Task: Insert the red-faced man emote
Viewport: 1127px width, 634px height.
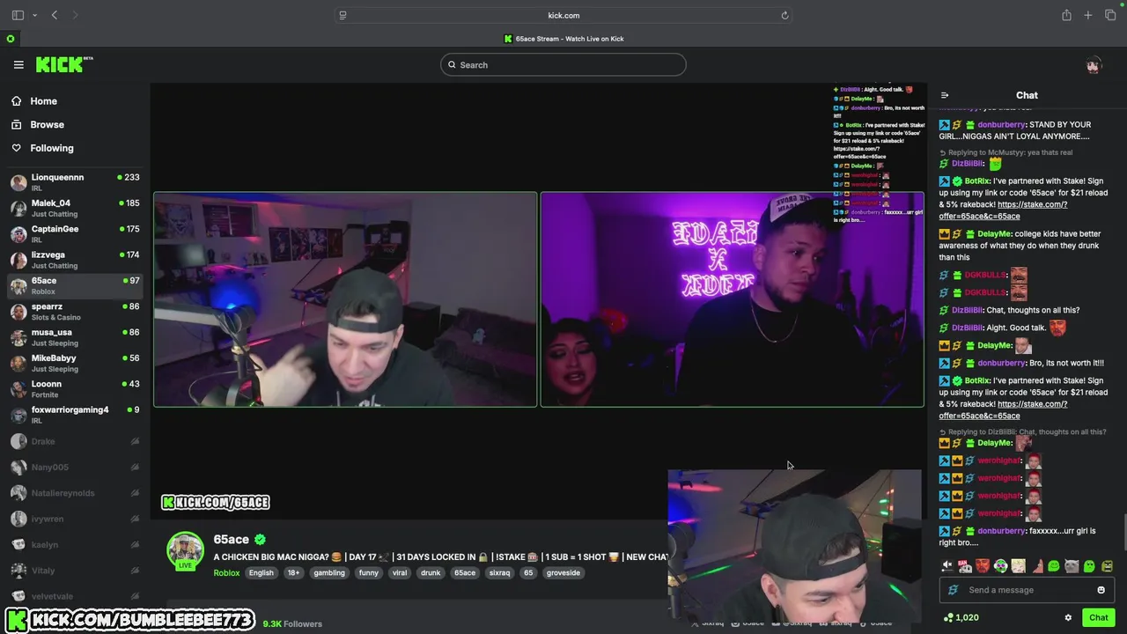Action: click(x=983, y=566)
